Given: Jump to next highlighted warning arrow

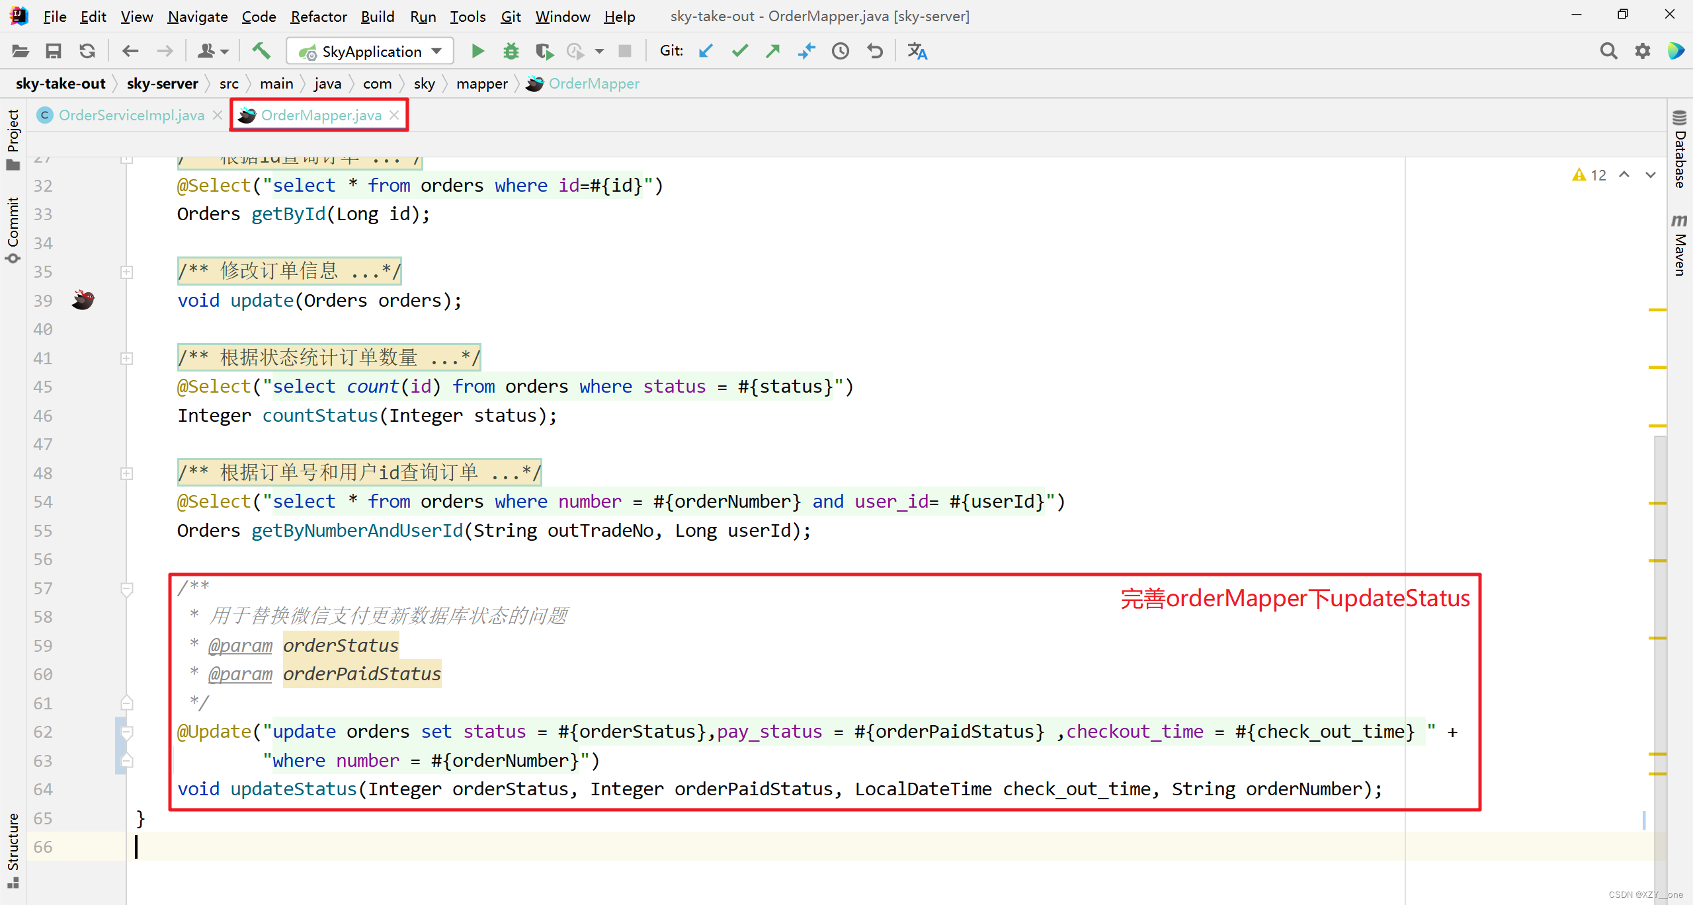Looking at the screenshot, I should pyautogui.click(x=1651, y=175).
